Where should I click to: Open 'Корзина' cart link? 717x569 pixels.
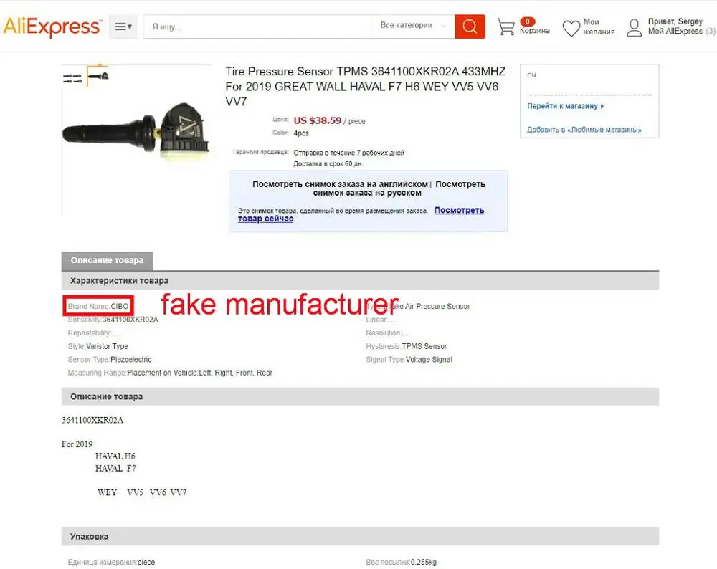point(535,30)
